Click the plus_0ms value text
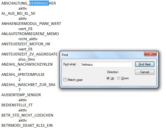This screenshot has height=131, width=166. tap(27, 59)
